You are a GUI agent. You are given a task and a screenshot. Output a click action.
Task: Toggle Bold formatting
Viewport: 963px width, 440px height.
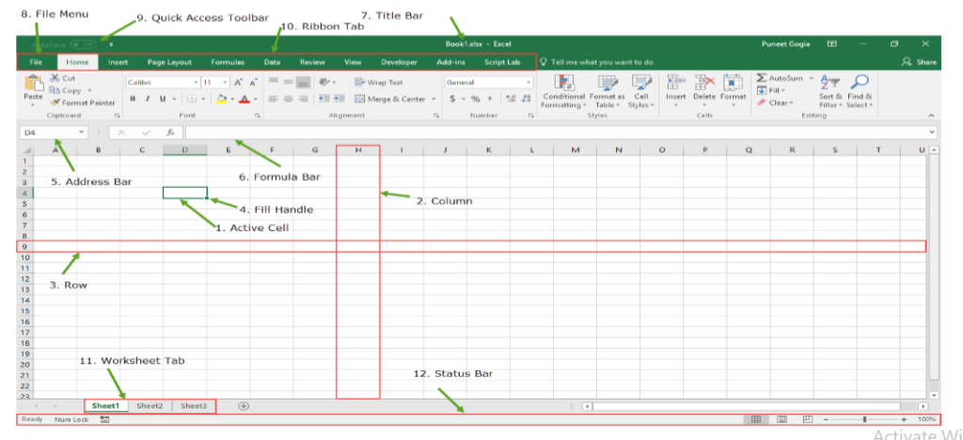133,99
